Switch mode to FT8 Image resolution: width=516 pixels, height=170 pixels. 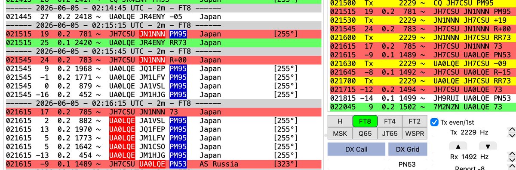click(365, 121)
